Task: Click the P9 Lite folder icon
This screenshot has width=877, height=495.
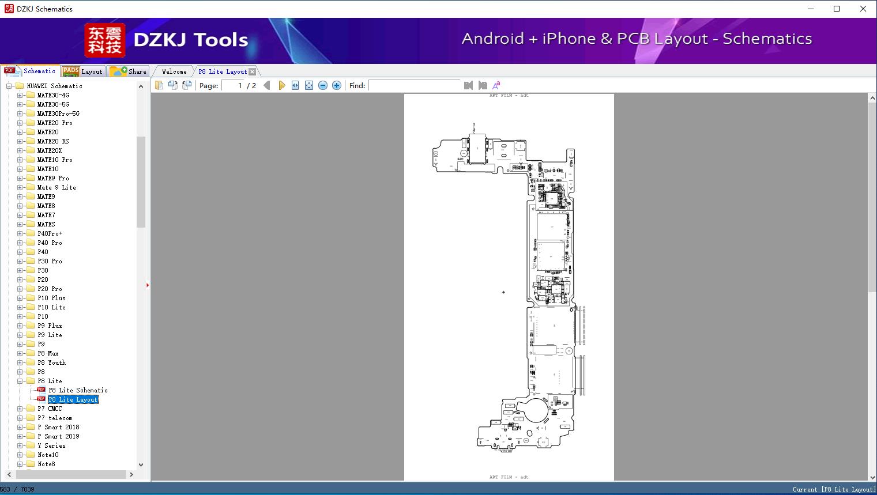Action: tap(30, 335)
